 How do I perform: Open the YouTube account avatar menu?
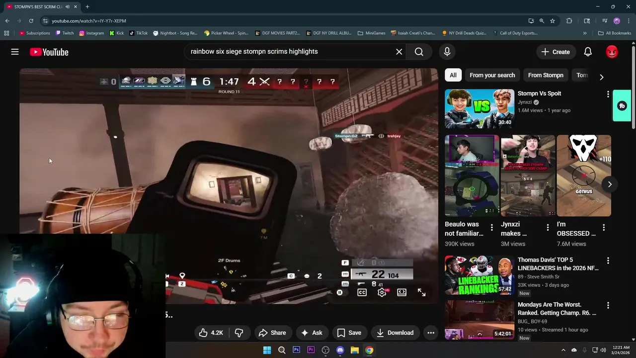click(x=612, y=52)
